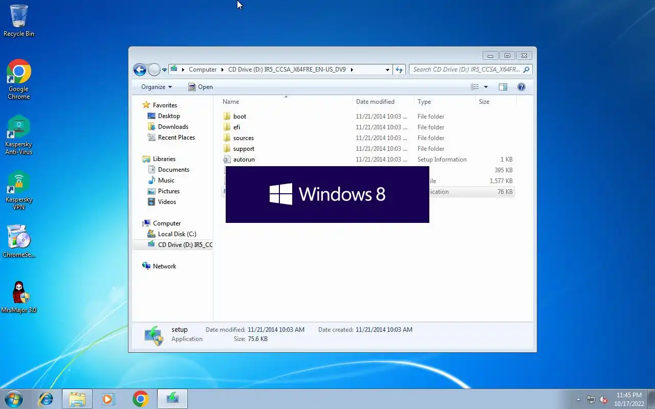Open the Pictures library

tap(168, 191)
